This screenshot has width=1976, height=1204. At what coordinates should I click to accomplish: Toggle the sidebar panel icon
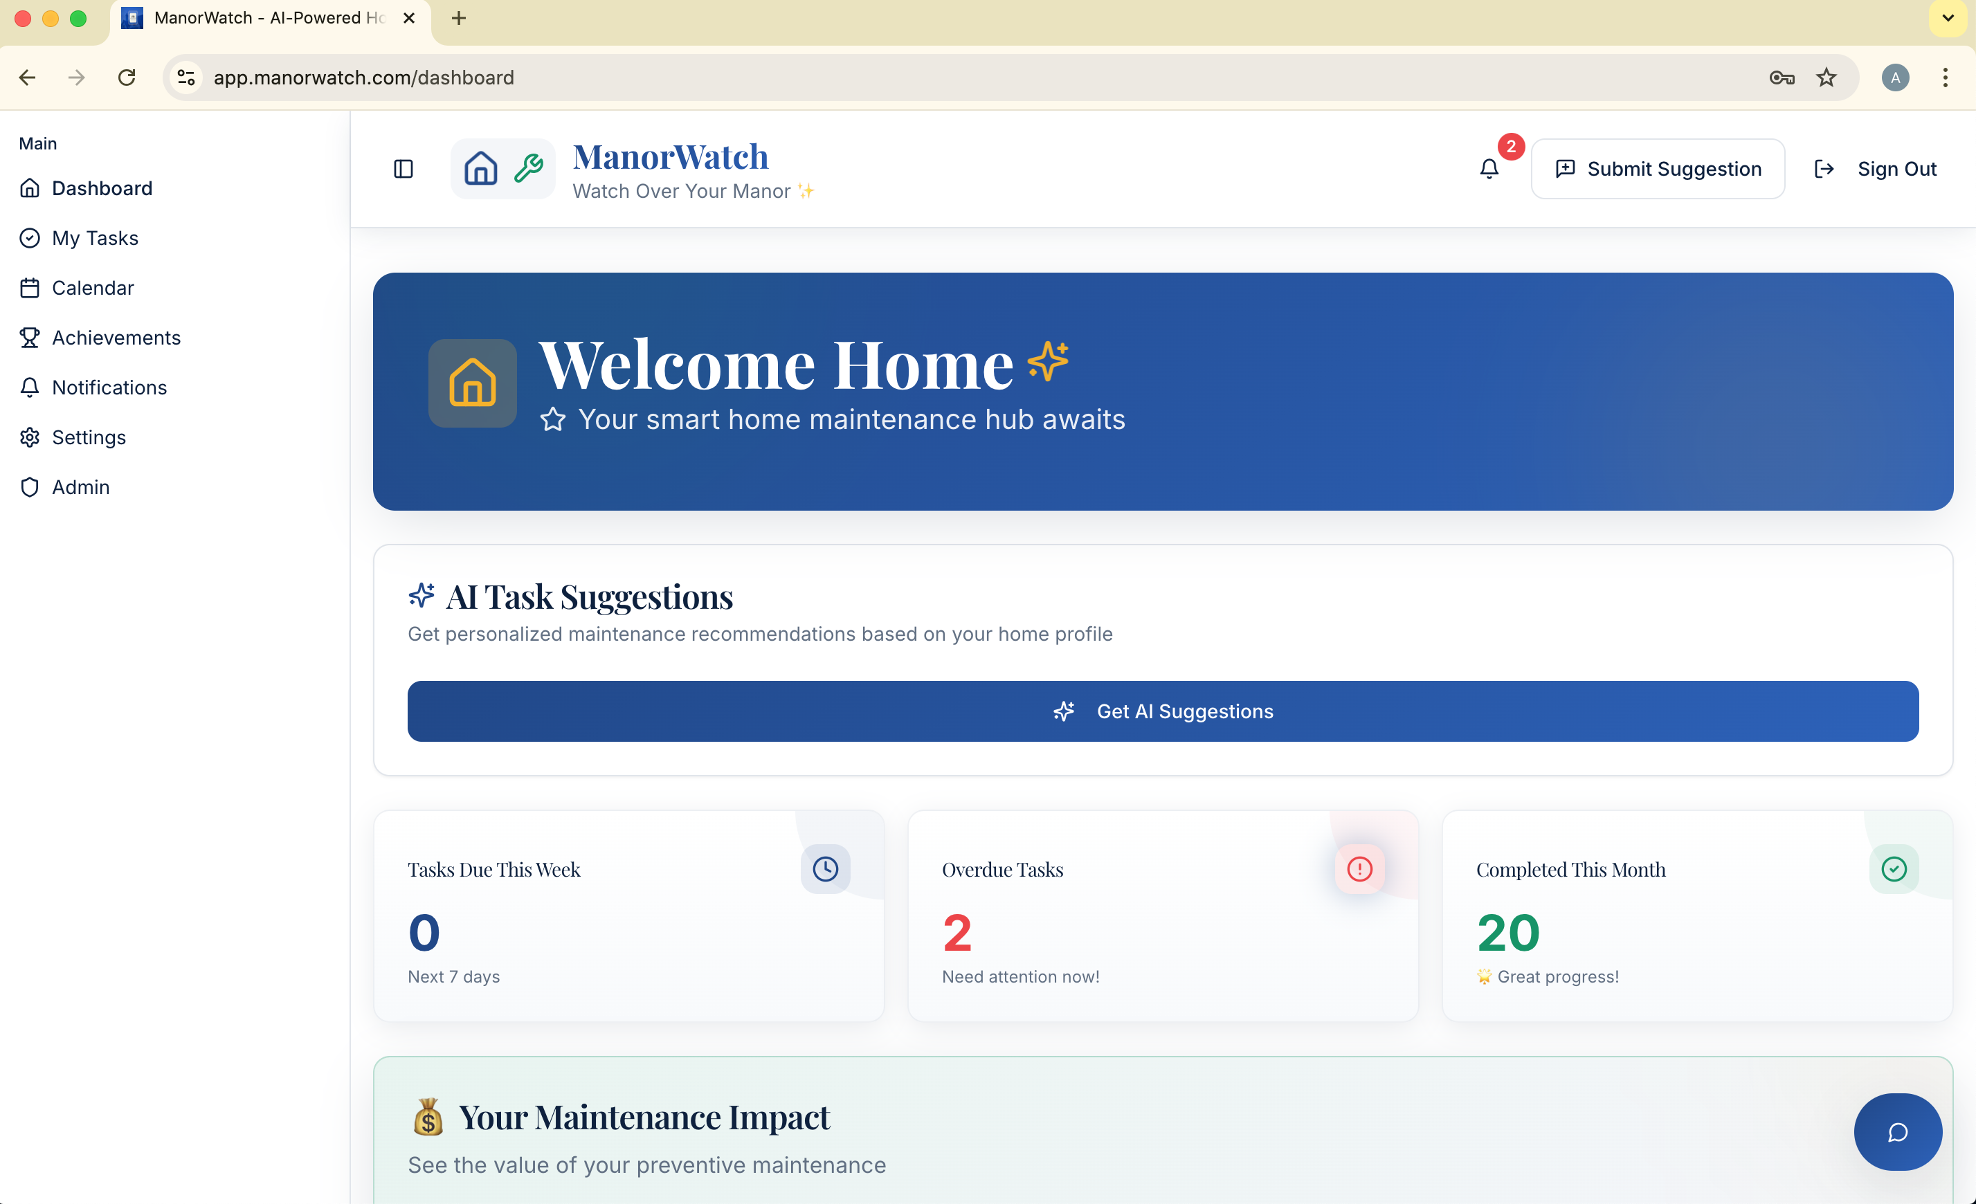pyautogui.click(x=404, y=169)
